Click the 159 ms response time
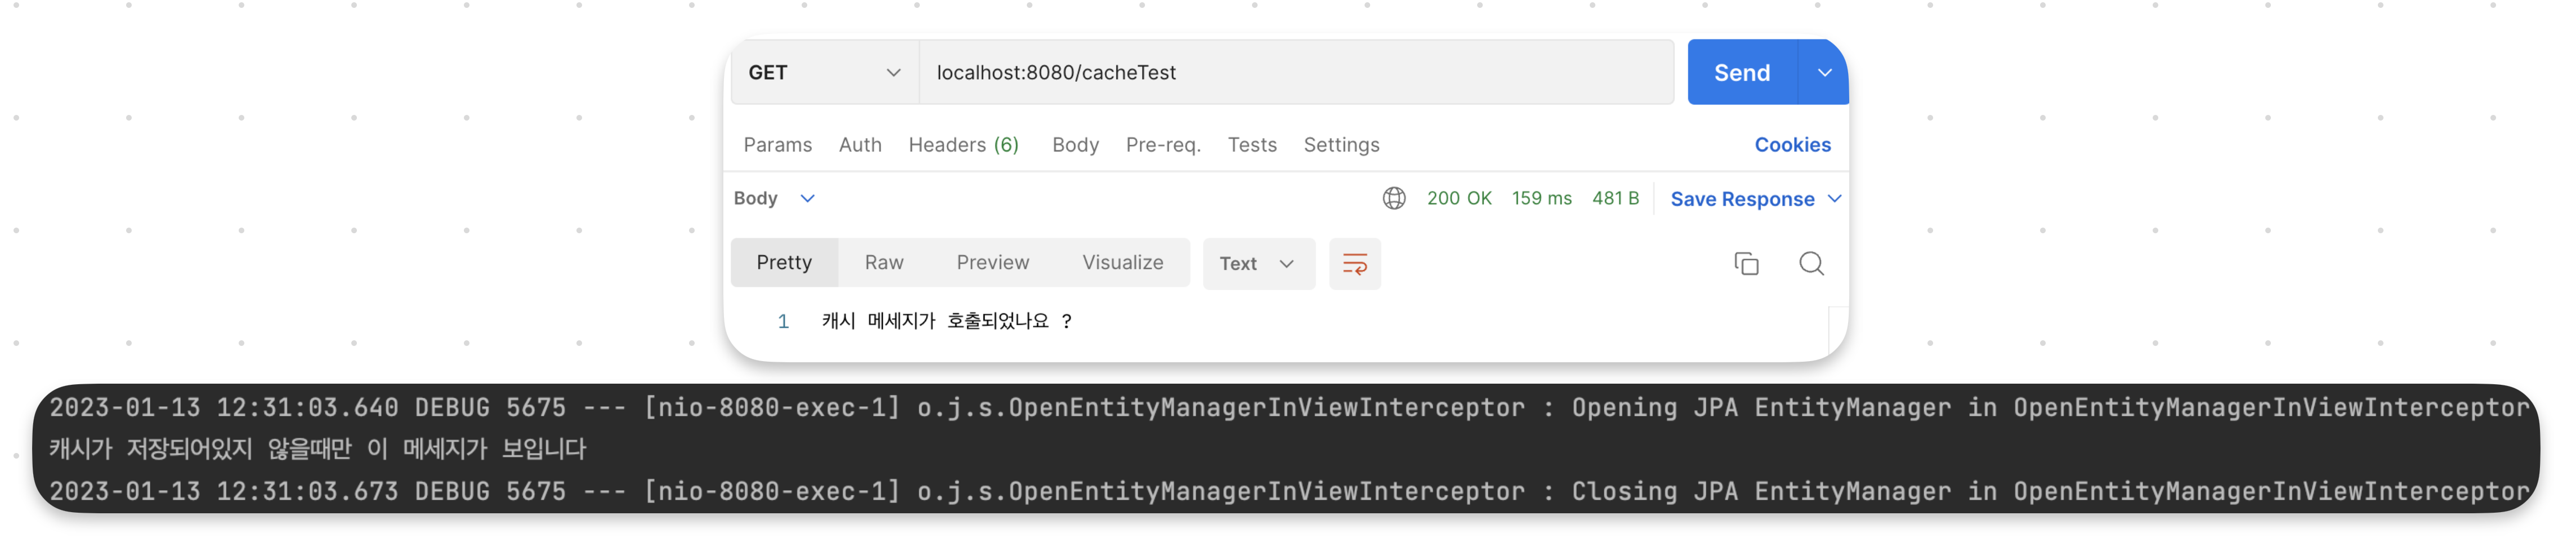This screenshot has width=2576, height=551. click(x=1541, y=198)
